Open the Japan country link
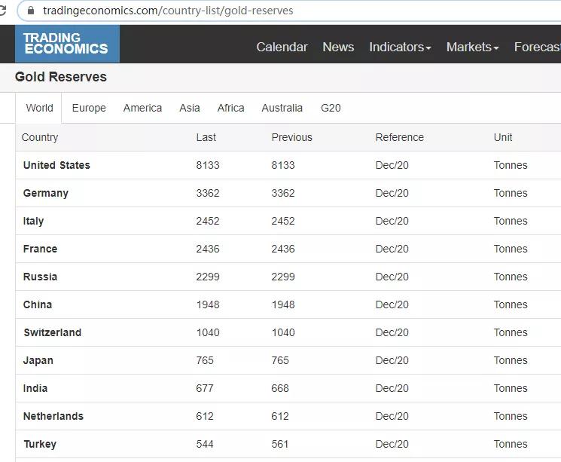This screenshot has height=462, width=561. click(x=38, y=361)
